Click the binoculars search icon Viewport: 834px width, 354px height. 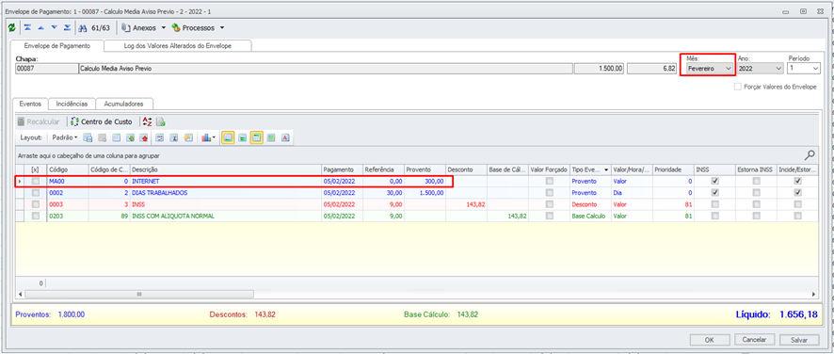click(83, 27)
